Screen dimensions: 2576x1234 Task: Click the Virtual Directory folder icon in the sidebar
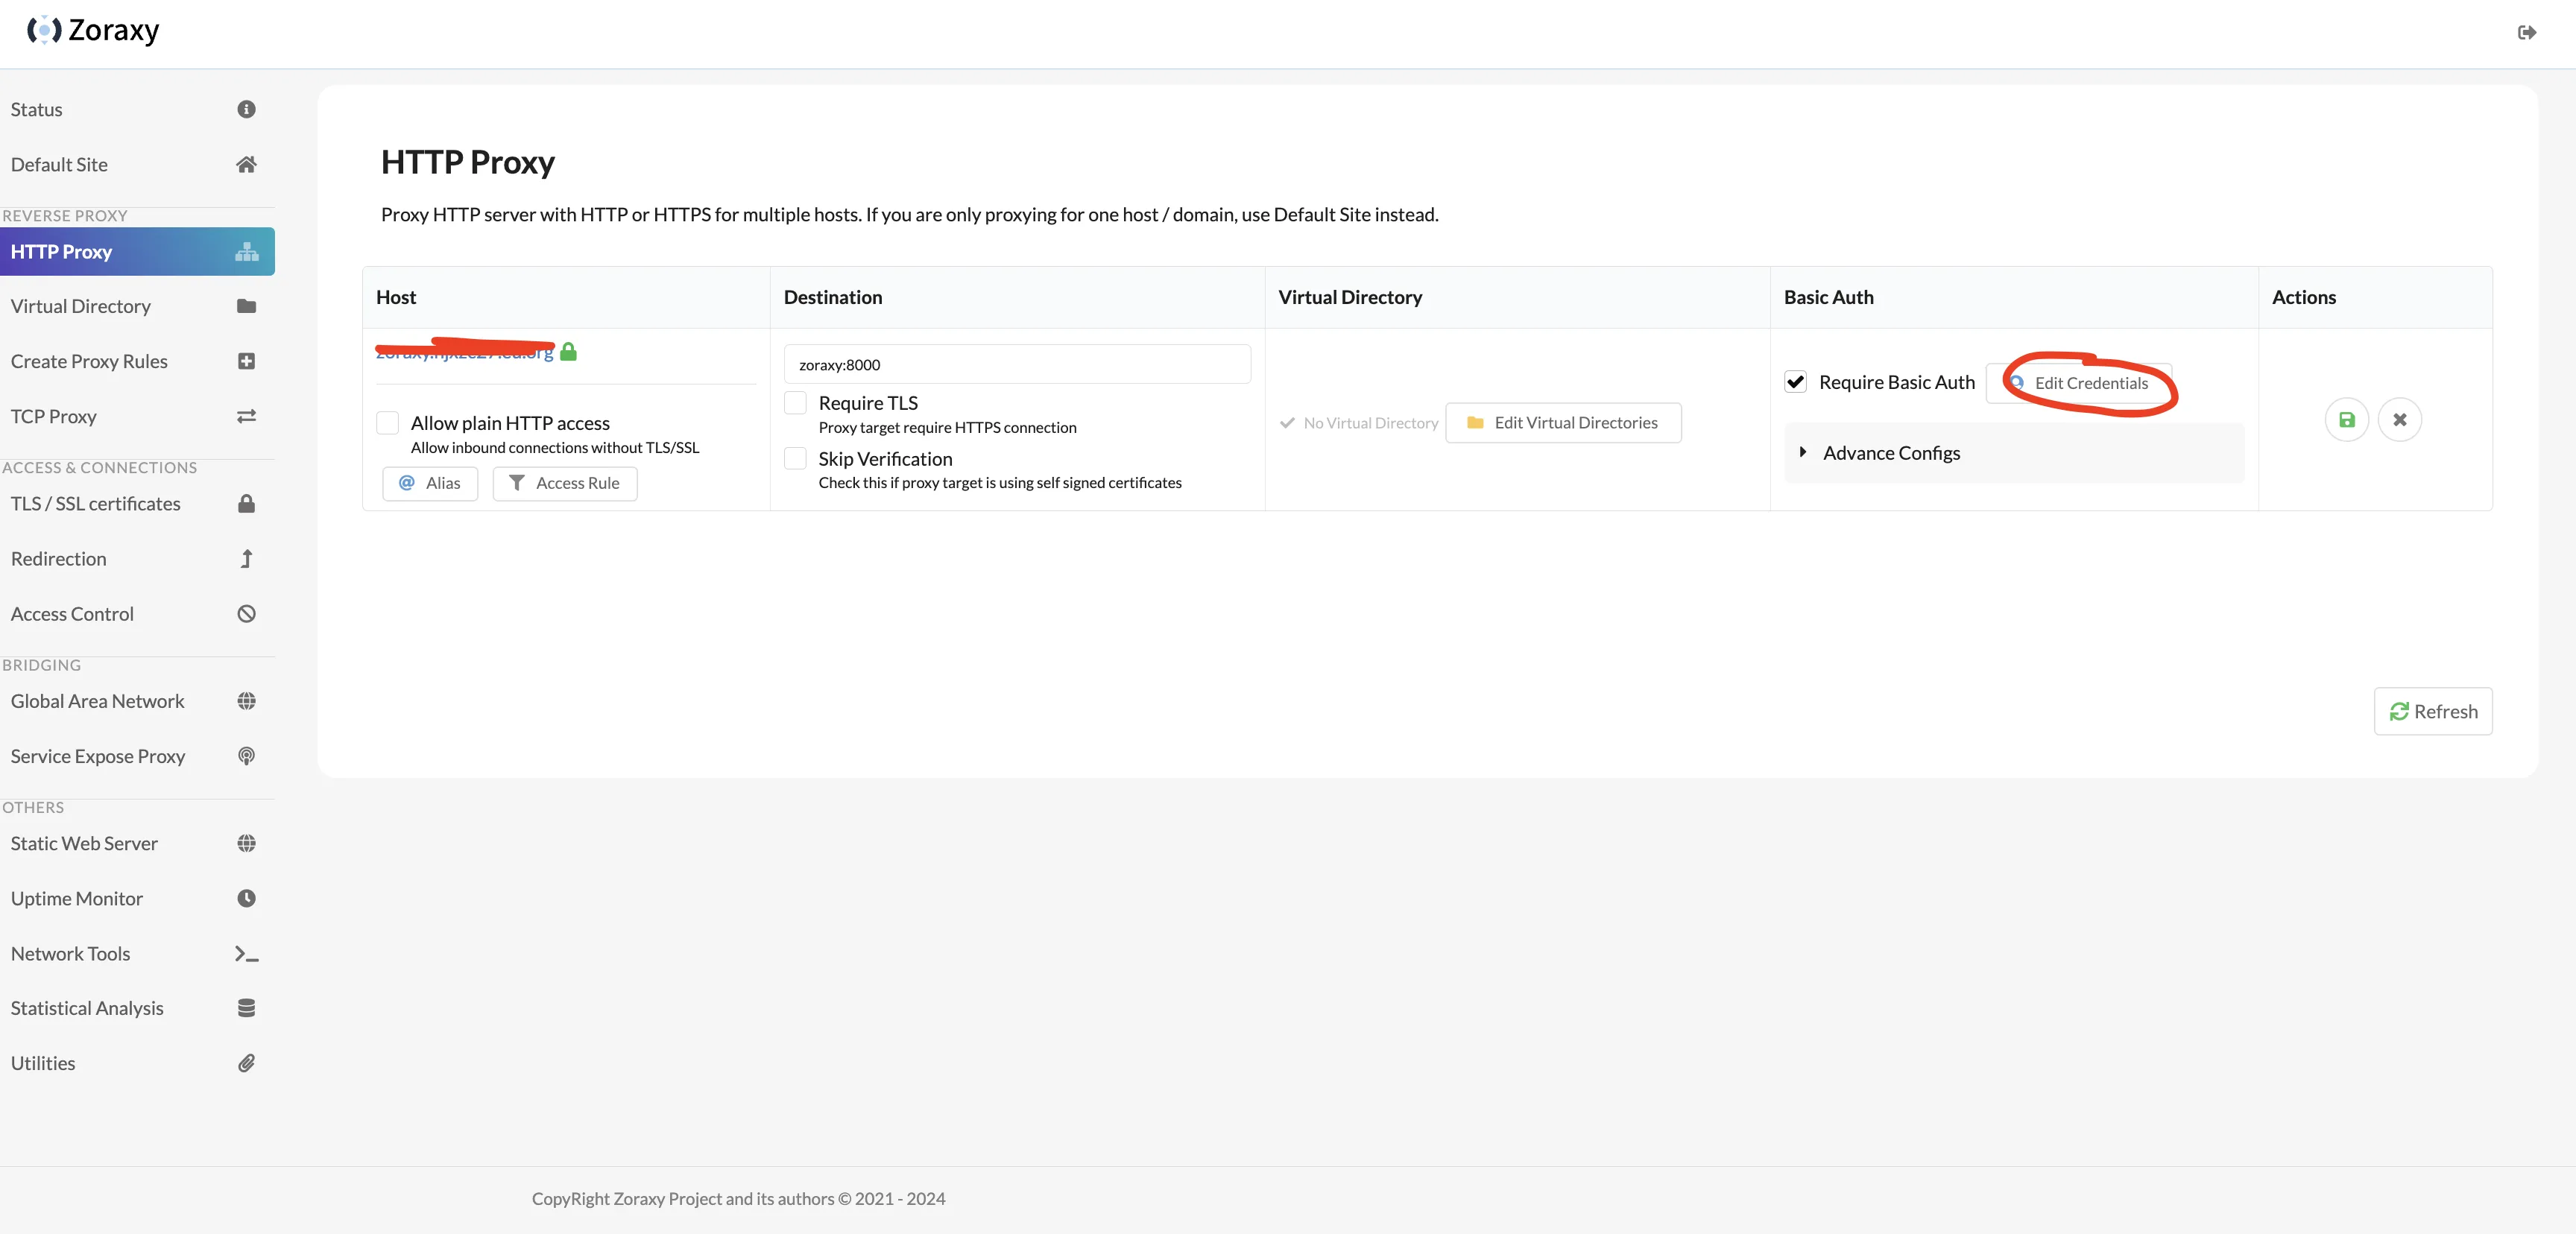246,306
